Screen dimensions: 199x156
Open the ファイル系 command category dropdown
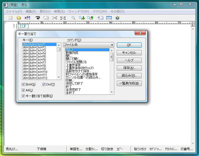89,45
